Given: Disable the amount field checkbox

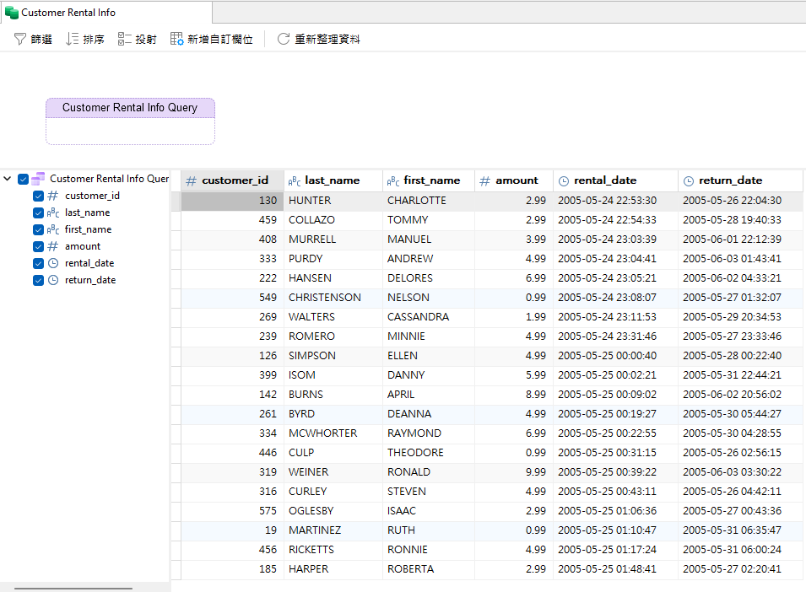Looking at the screenshot, I should coord(37,246).
